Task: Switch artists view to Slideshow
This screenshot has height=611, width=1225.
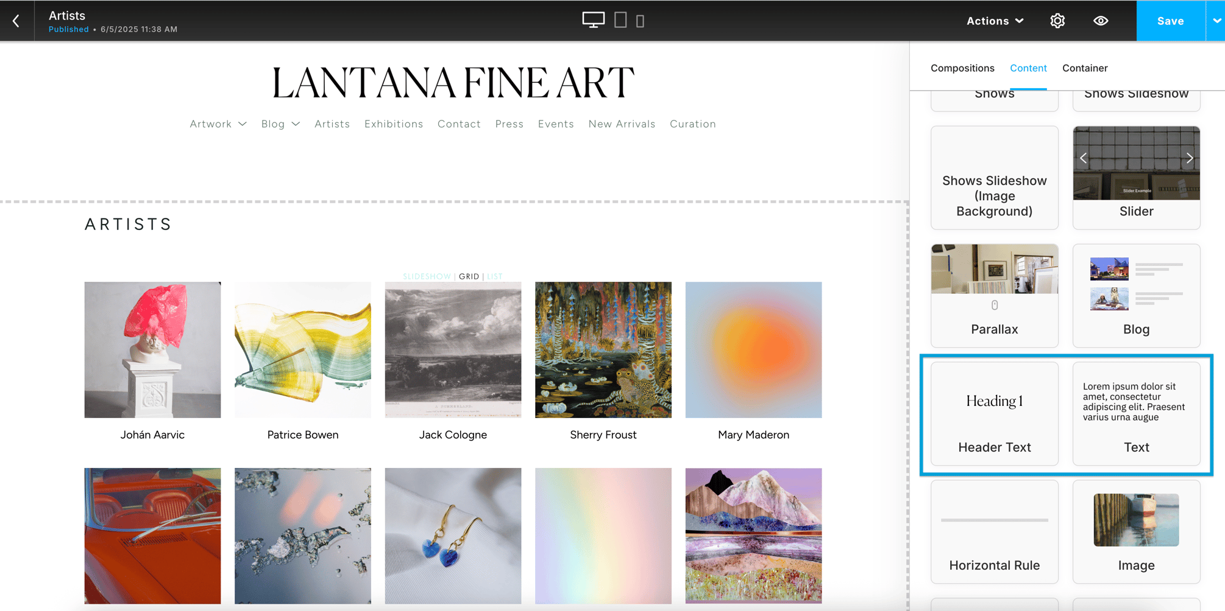Action: pos(427,276)
